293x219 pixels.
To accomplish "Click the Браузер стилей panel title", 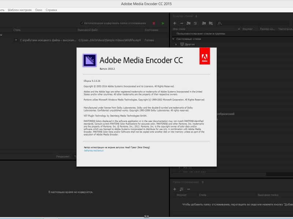I will coord(183,16).
